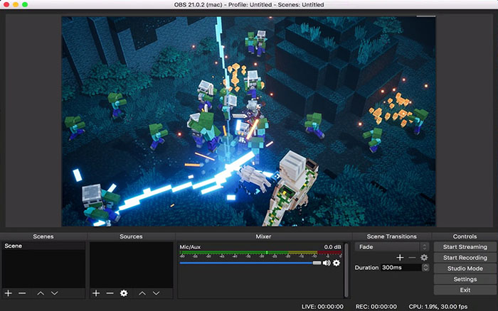This screenshot has height=311, width=498.
Task: Click the Scene Transitions panel header
Action: (391, 236)
